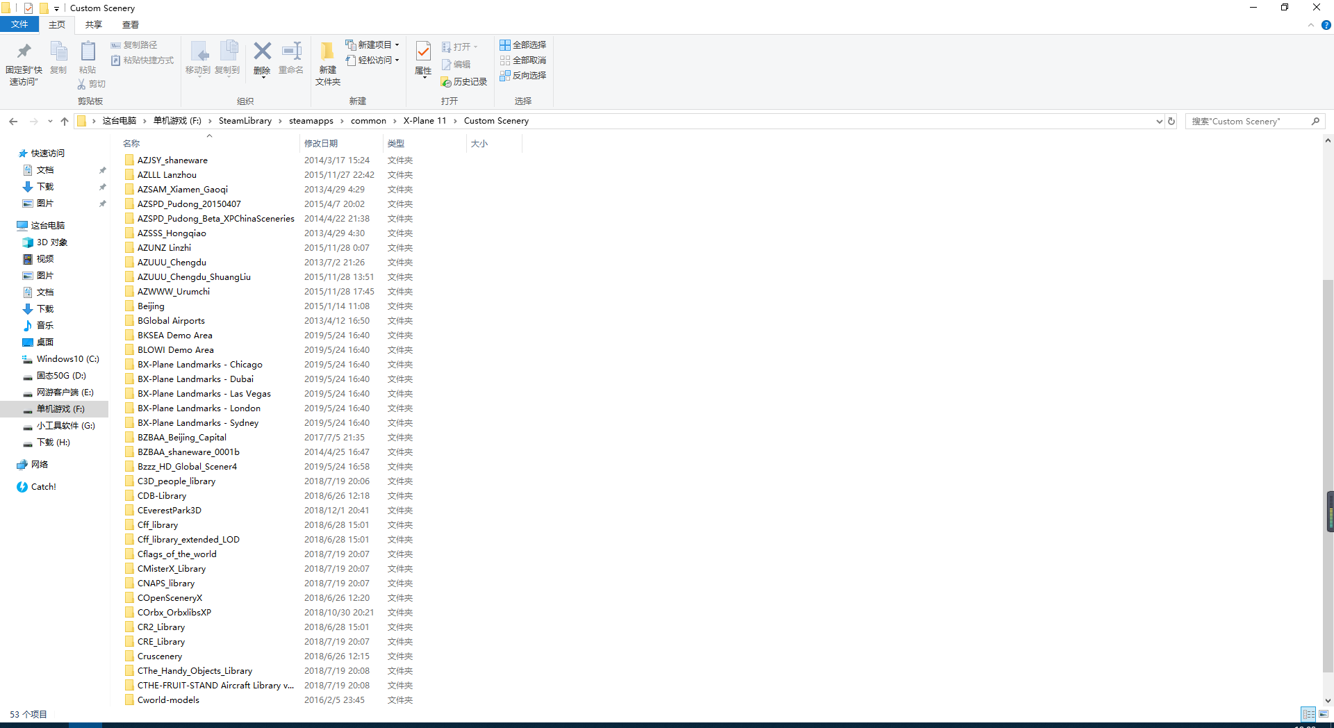Select the Cworld-models folder

click(x=168, y=700)
